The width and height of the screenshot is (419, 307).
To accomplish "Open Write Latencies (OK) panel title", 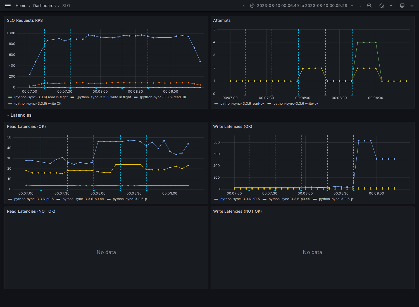I will click(x=233, y=126).
